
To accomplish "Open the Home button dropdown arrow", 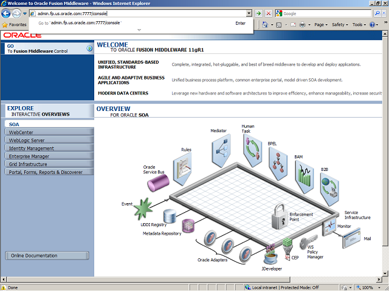I will click(272, 25).
